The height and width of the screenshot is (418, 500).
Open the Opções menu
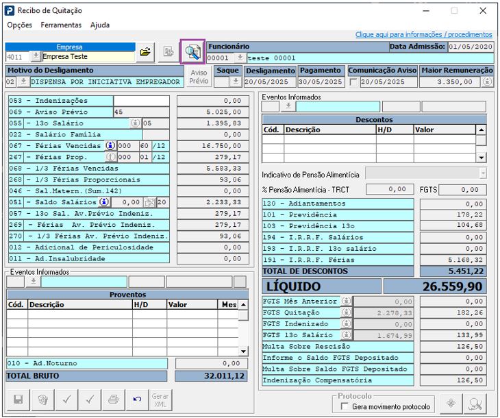pyautogui.click(x=19, y=25)
